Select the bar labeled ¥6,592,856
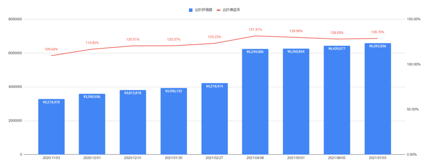The height and width of the screenshot is (168, 429). click(377, 99)
